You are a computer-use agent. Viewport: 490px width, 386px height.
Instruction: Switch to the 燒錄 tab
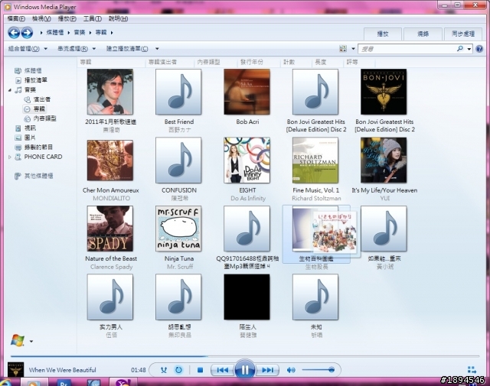point(423,34)
